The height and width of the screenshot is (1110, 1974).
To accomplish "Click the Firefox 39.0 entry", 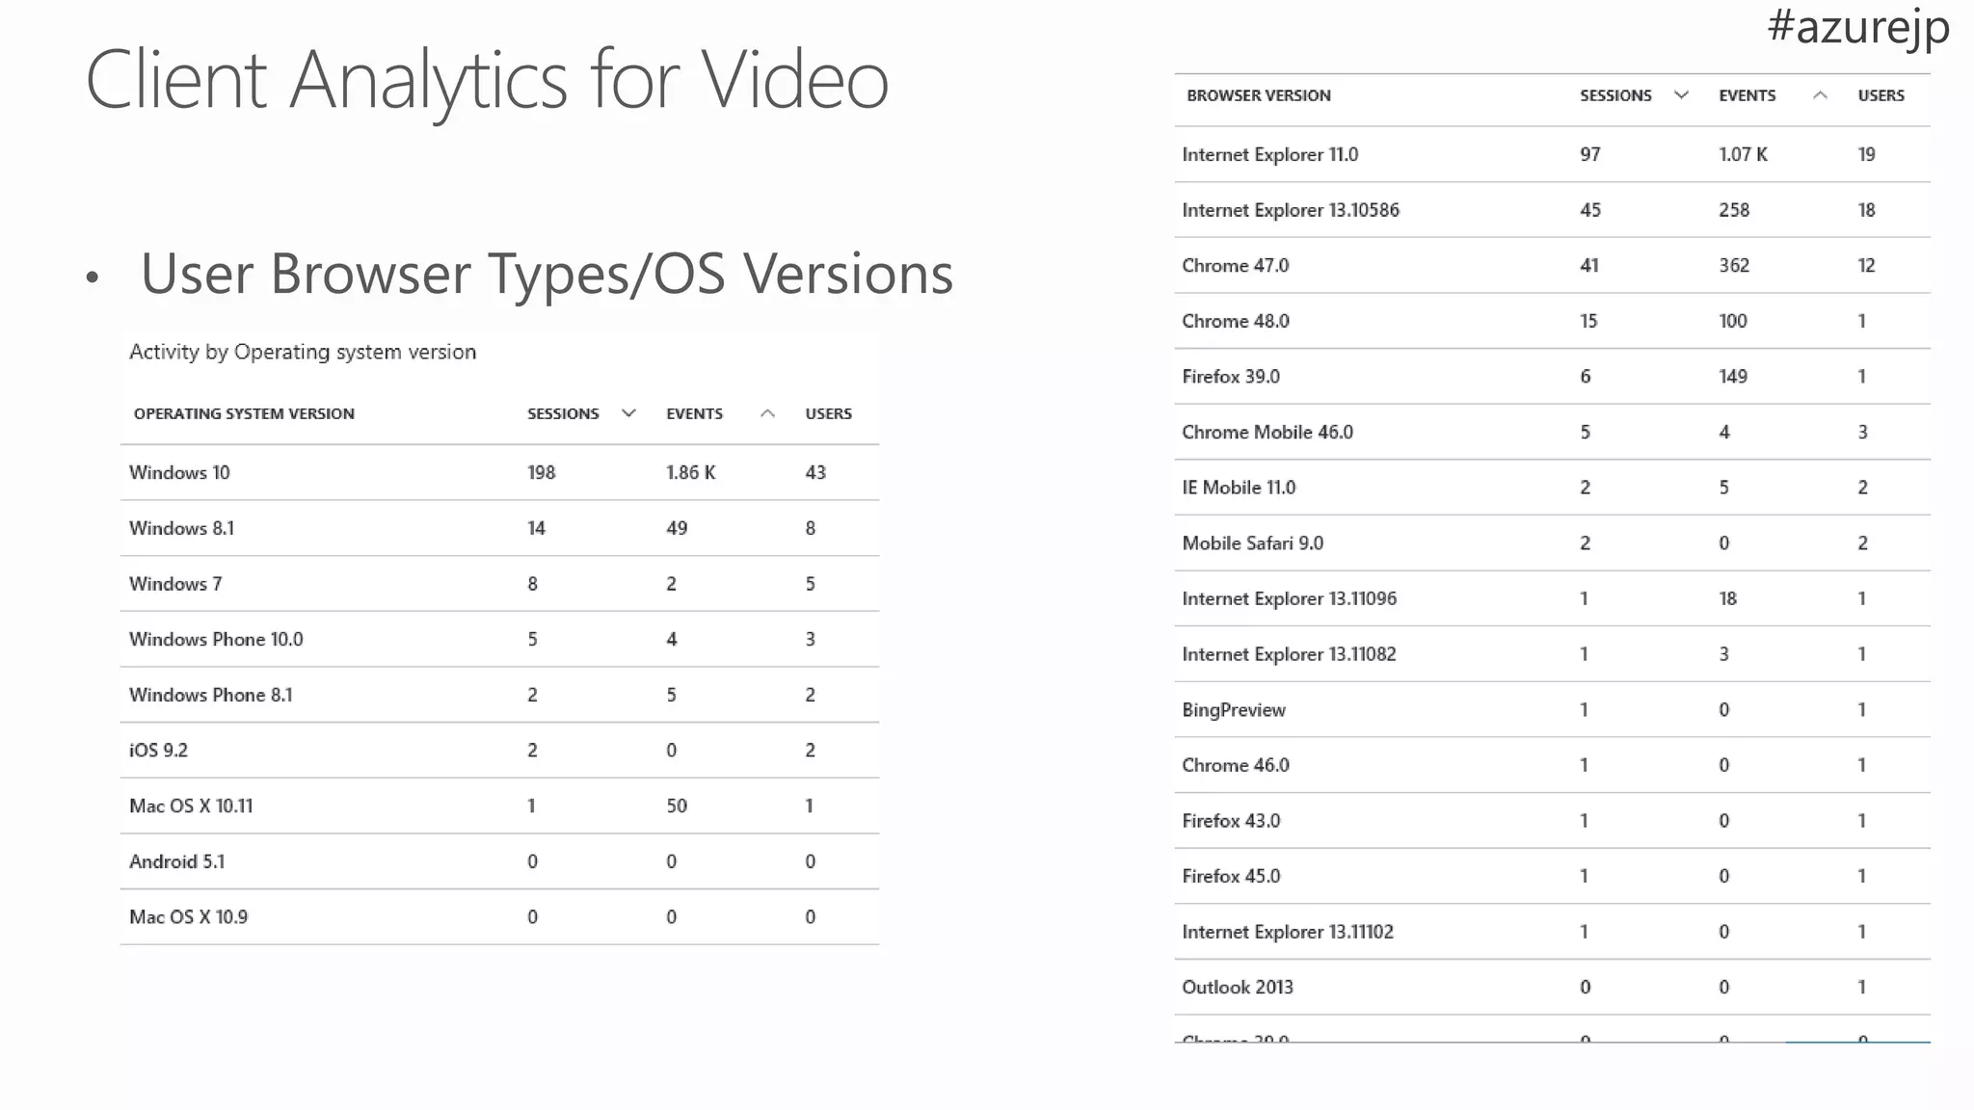I will pyautogui.click(x=1231, y=377).
